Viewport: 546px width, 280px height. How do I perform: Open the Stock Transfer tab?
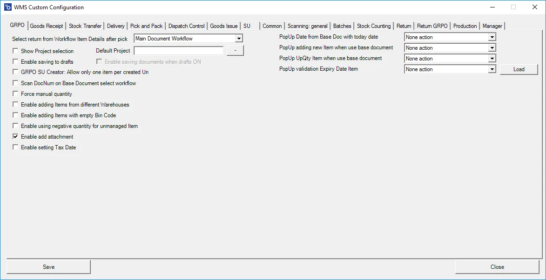85,26
